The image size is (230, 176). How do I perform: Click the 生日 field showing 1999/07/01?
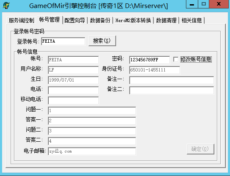[73, 80]
